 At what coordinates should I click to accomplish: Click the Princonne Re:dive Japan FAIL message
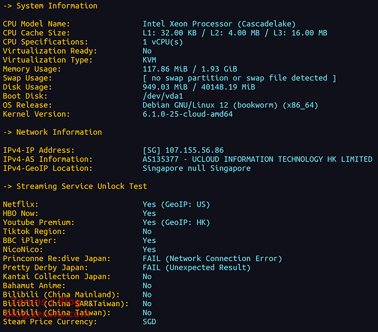coord(212,258)
